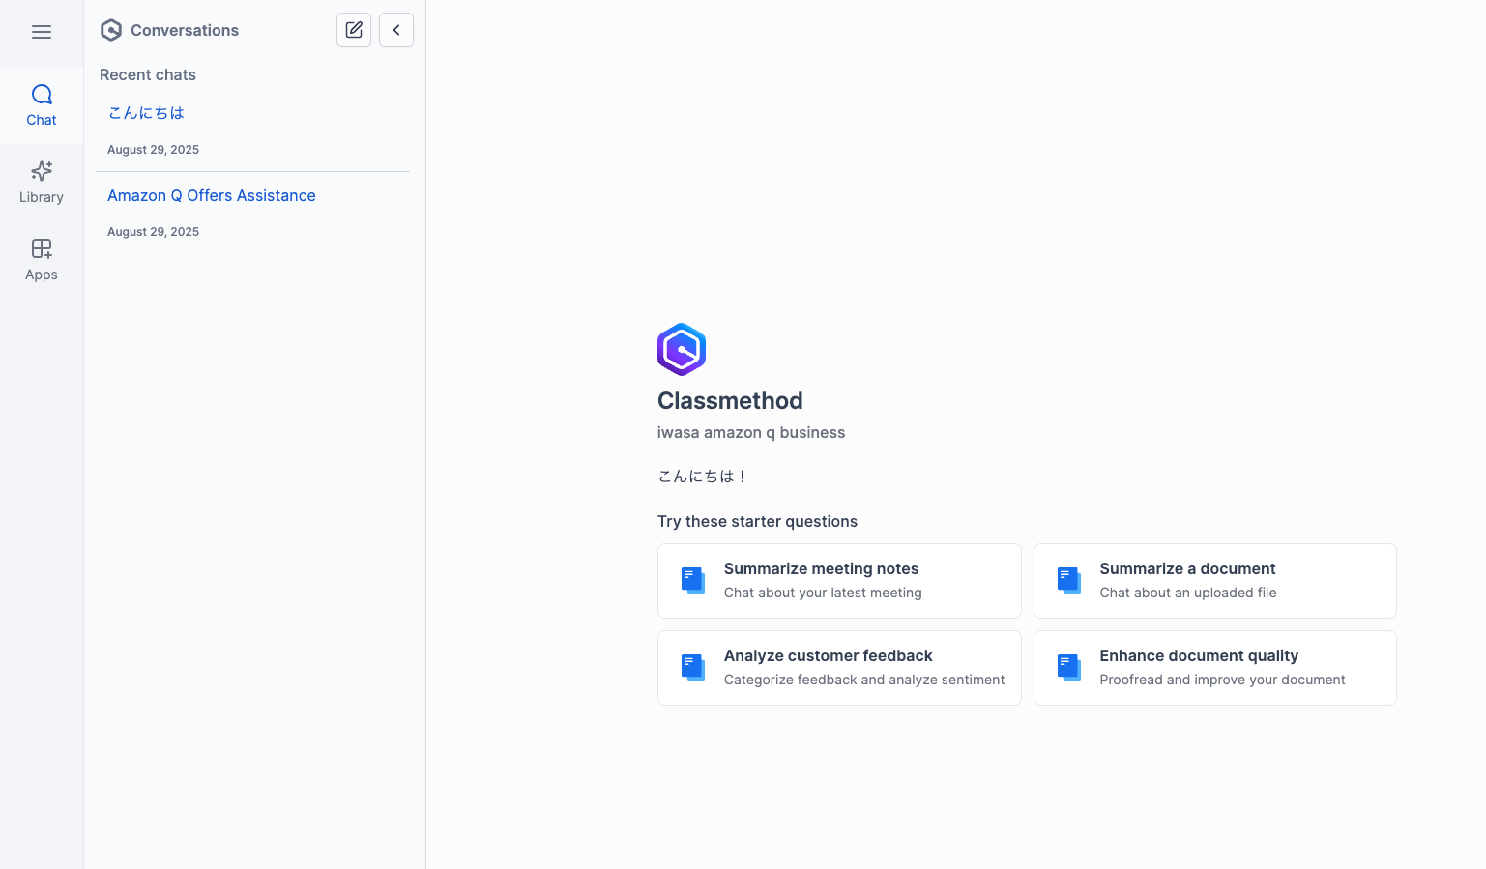Viewport: 1486px width, 869px height.
Task: Choose Summarize meeting notes starter question
Action: click(x=839, y=581)
